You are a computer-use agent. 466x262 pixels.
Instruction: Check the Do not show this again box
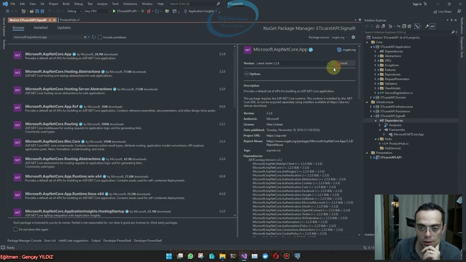16,229
